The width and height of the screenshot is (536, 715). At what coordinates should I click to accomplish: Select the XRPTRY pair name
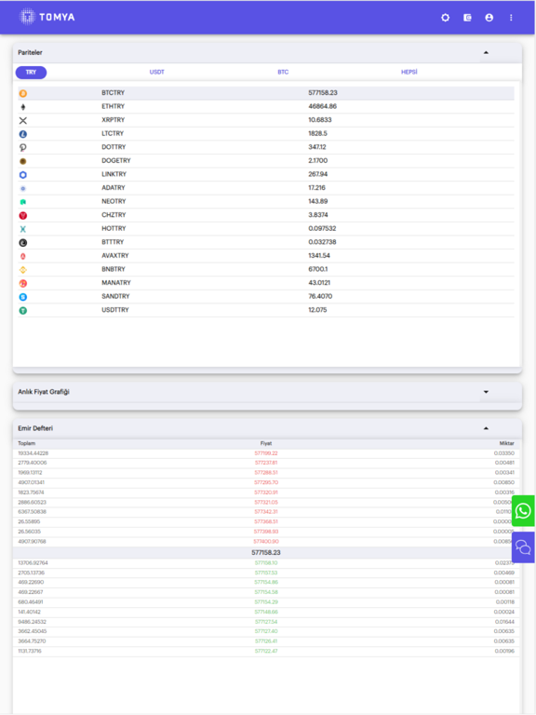tap(113, 120)
